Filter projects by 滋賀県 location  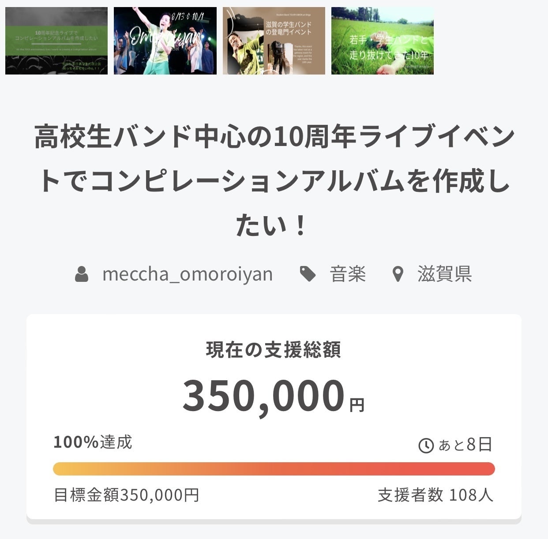[x=445, y=274]
